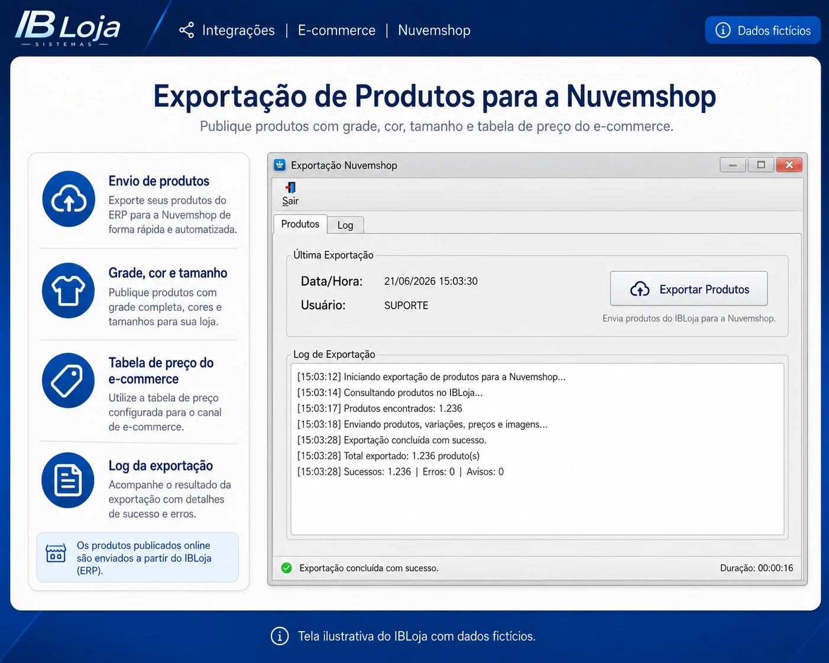
Task: Click the Exportar Produtos button
Action: (x=689, y=289)
